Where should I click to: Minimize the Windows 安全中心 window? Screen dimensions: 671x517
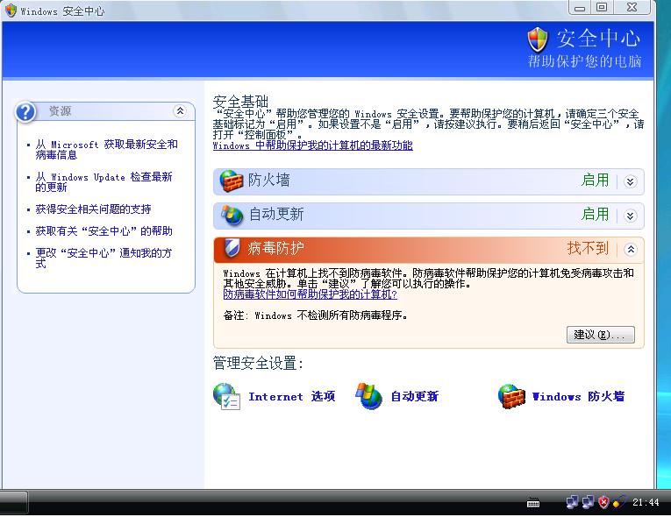[x=580, y=8]
